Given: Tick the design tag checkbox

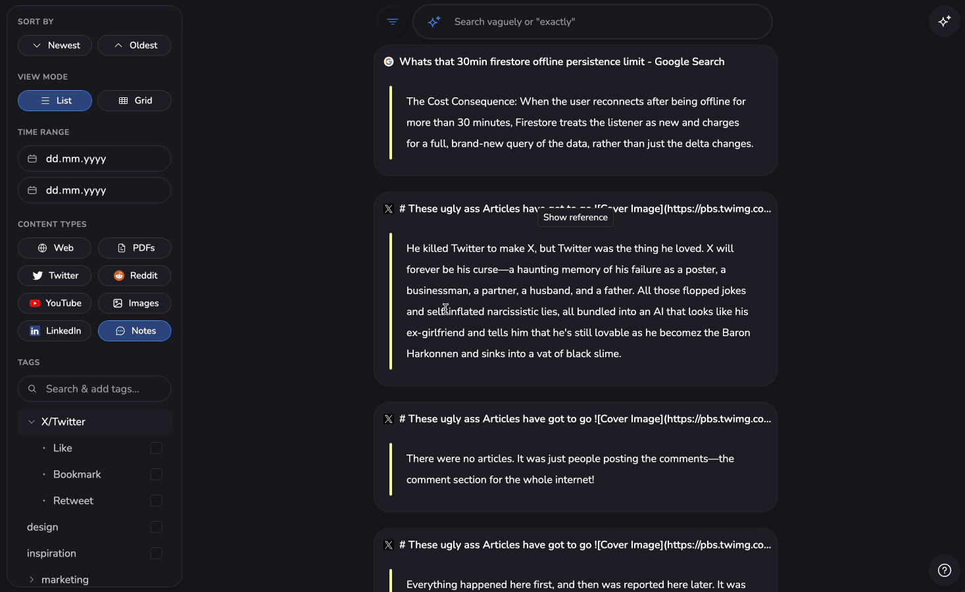Looking at the screenshot, I should click(156, 527).
